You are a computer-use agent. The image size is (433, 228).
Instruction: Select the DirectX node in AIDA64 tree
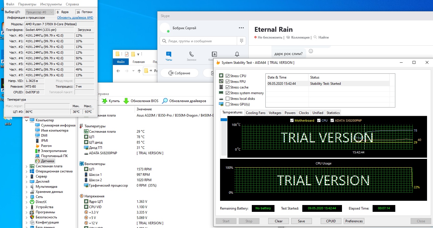[38, 202]
